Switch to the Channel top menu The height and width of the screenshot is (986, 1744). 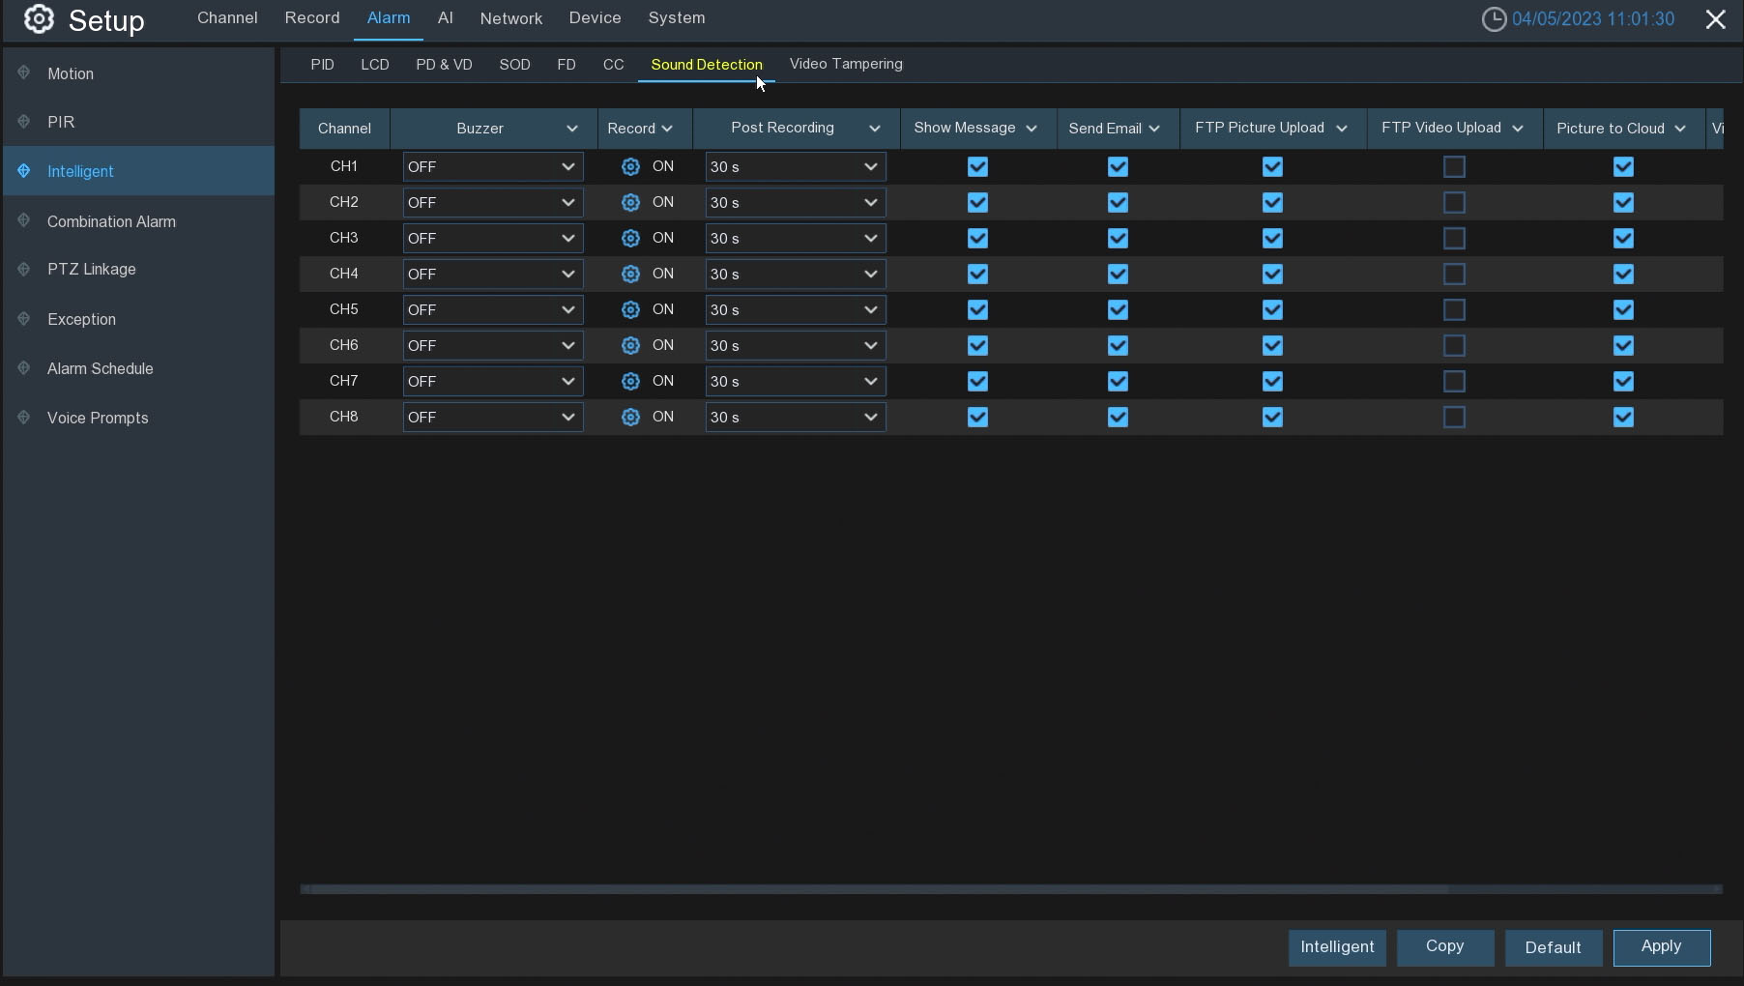click(x=227, y=18)
